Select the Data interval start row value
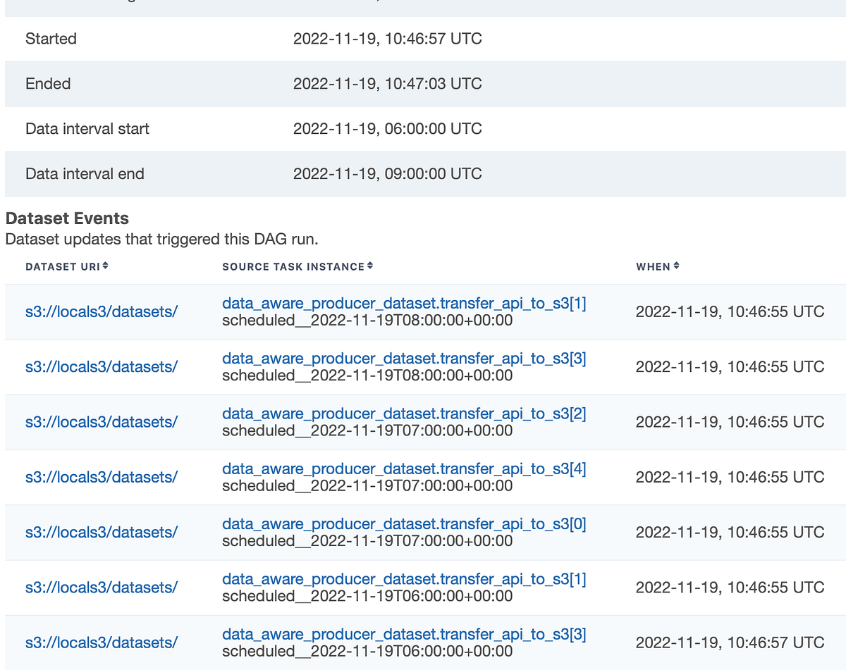Viewport: 846px width, 670px height. [388, 128]
